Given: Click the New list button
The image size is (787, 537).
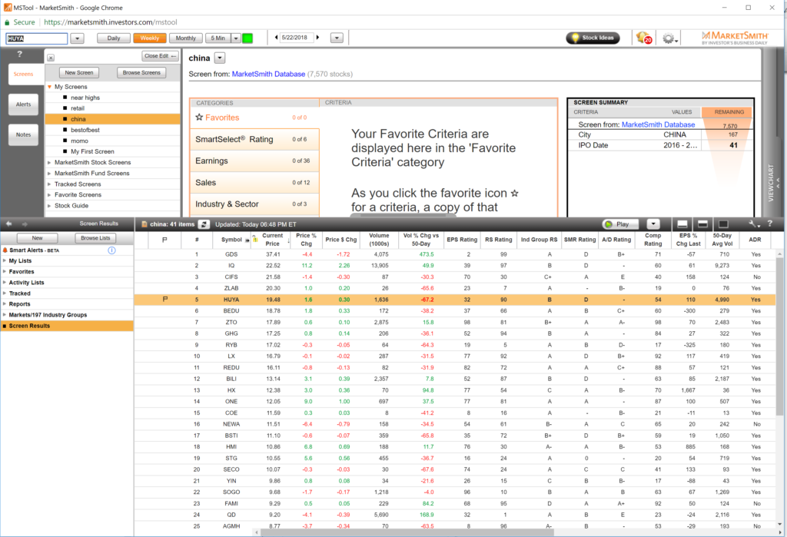Looking at the screenshot, I should (37, 238).
